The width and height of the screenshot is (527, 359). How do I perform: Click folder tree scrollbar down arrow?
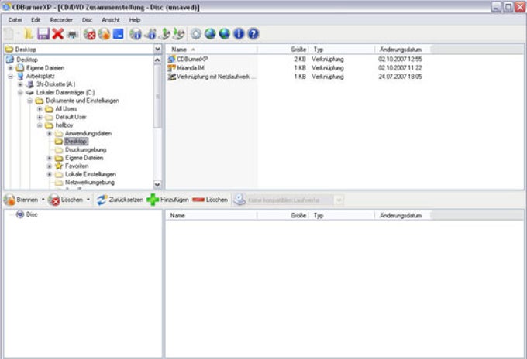(157, 184)
